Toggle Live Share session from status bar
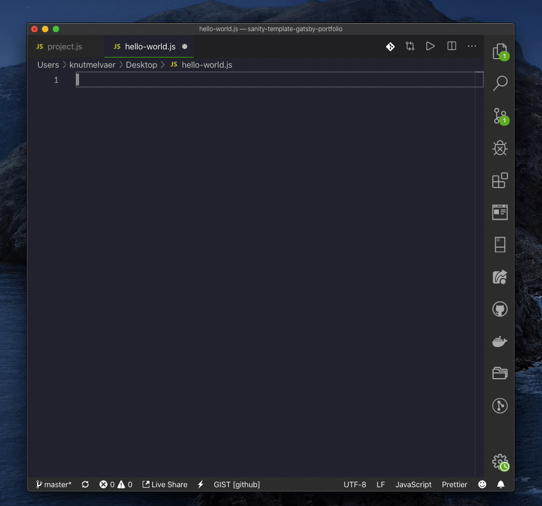542x506 pixels. pyautogui.click(x=165, y=484)
